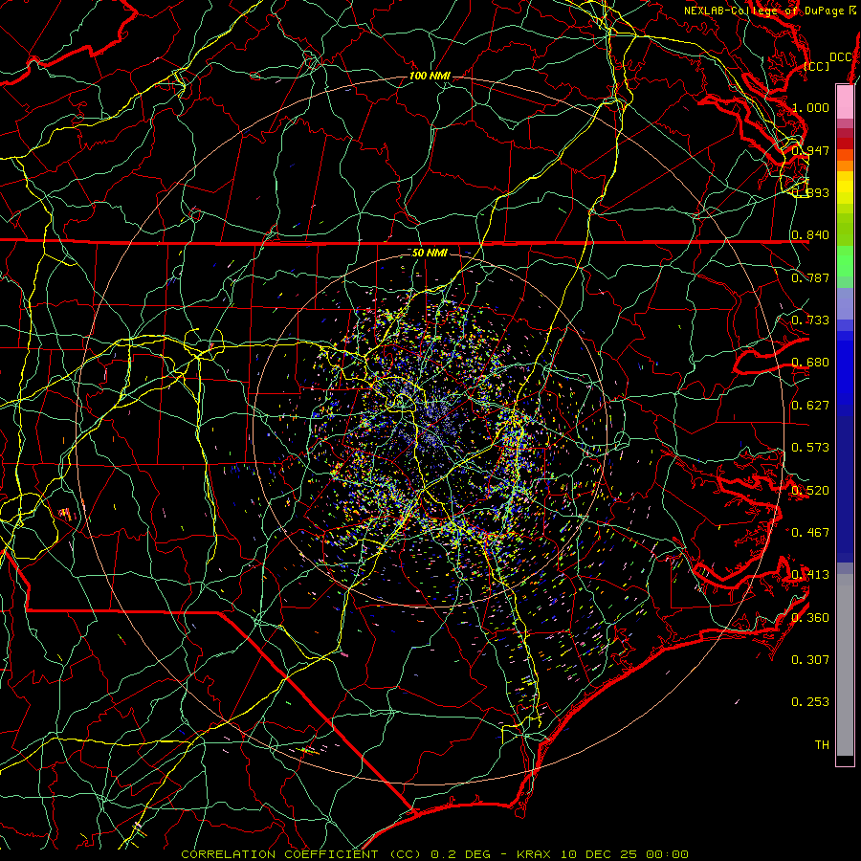This screenshot has height=861, width=861.
Task: Click the 50 NMI range ring label
Action: point(430,253)
